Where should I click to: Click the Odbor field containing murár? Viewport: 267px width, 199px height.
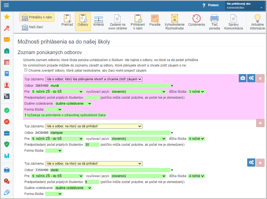point(110,85)
